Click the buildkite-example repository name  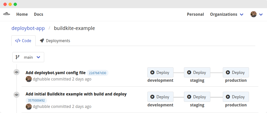click(74, 28)
